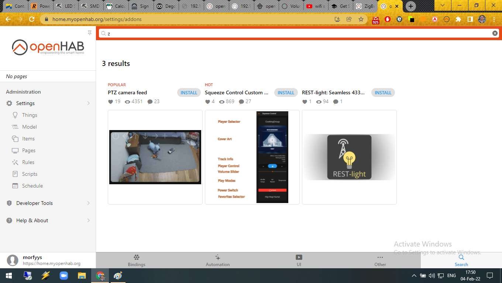Install Squeeze Control Custom add-on
Viewport: 502px width, 283px height.
pyautogui.click(x=286, y=92)
